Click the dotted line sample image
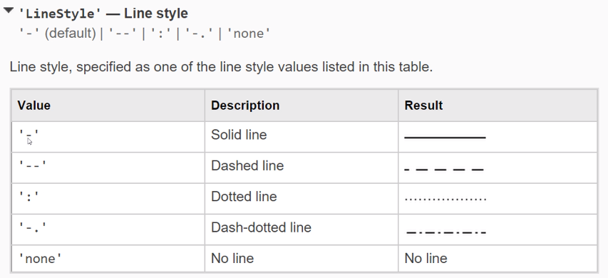Image resolution: width=608 pixels, height=278 pixels. [445, 200]
